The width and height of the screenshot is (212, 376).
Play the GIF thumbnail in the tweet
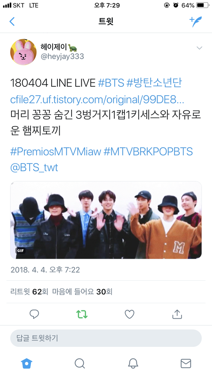pos(106,220)
